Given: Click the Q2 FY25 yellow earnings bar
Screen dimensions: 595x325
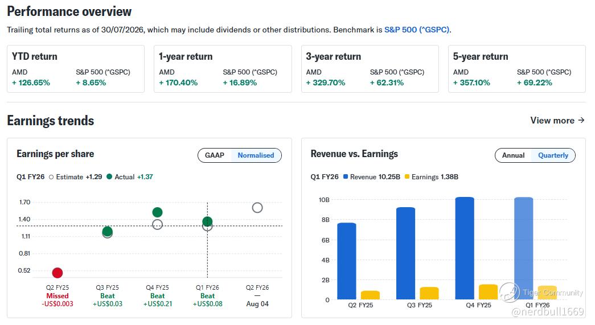Looking at the screenshot, I should tap(370, 295).
